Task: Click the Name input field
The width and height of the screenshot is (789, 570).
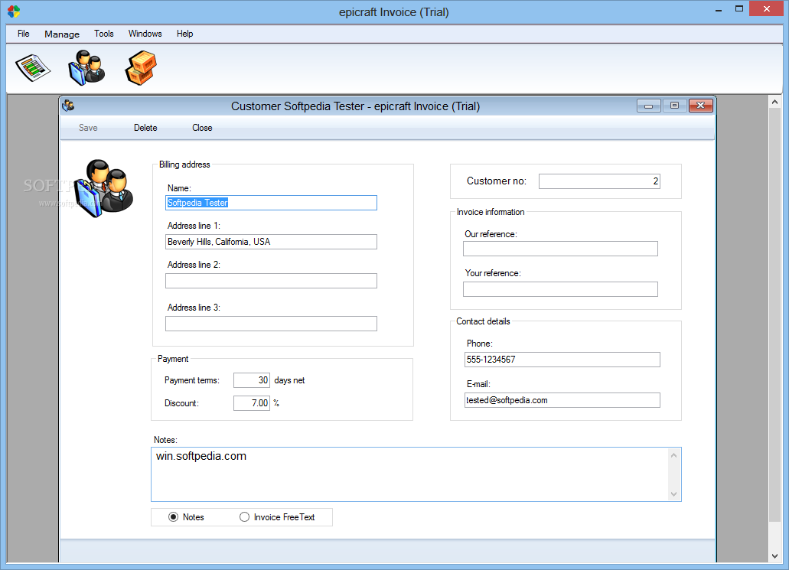Action: pyautogui.click(x=271, y=203)
